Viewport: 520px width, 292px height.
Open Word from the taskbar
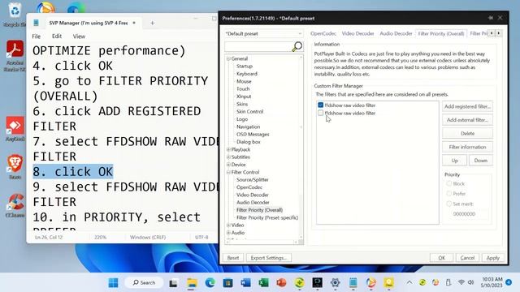[245, 283]
